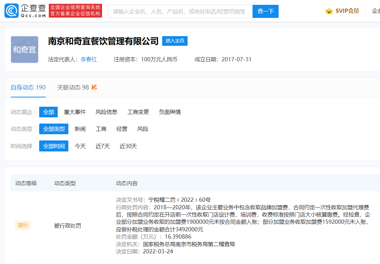Filter by 负面舆情
Screen dimensions: 380x264
(170, 112)
